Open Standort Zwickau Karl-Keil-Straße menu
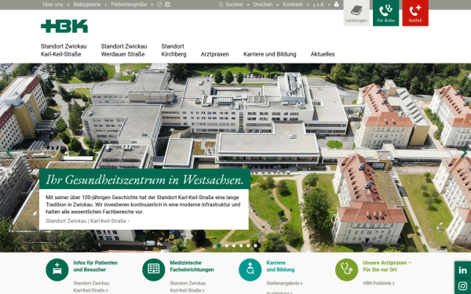This screenshot has height=294, width=471. tap(64, 50)
